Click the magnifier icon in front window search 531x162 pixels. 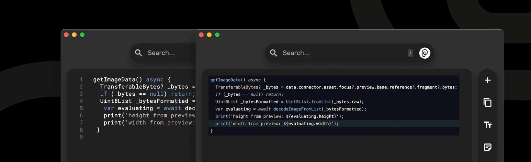click(274, 53)
